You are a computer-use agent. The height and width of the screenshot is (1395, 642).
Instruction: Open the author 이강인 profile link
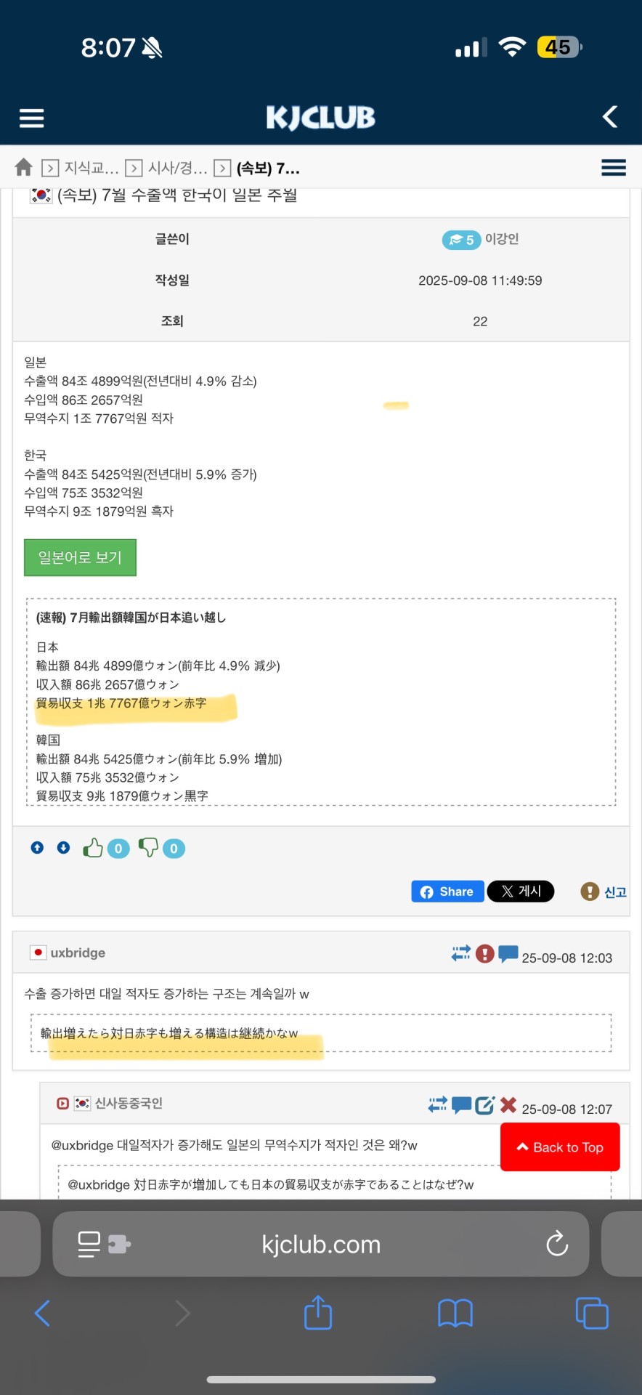502,239
